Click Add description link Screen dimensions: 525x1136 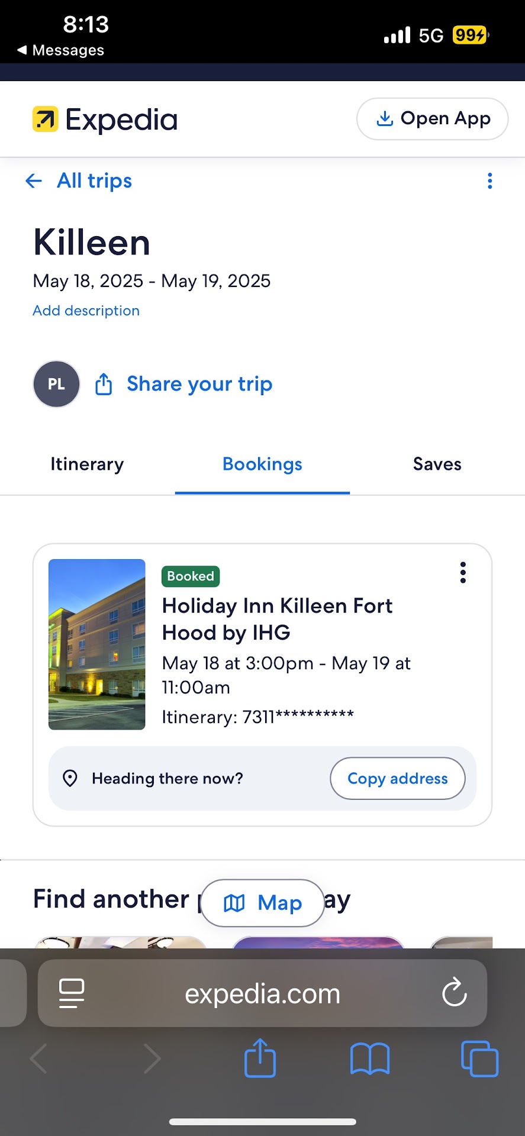coord(86,311)
